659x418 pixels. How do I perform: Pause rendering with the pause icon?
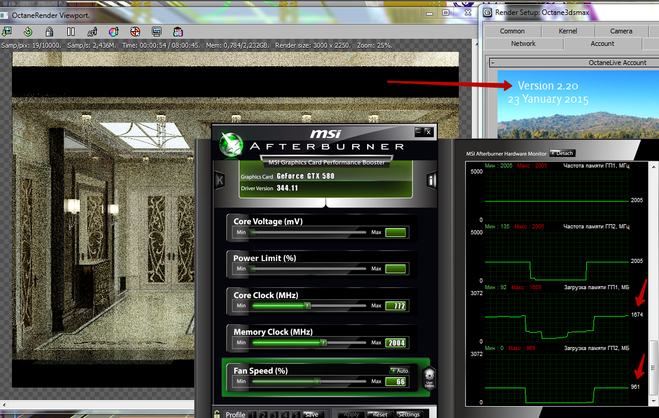tap(70, 32)
